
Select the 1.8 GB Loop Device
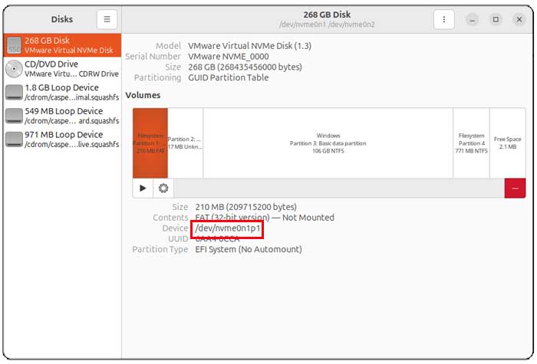62,93
